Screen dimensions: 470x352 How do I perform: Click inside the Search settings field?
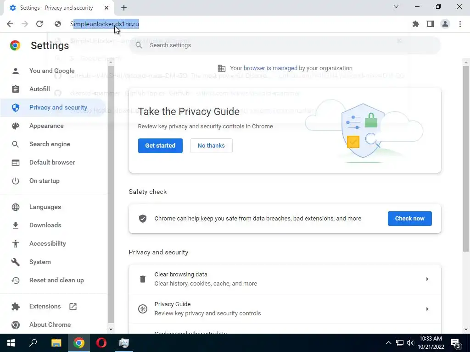coord(285,45)
